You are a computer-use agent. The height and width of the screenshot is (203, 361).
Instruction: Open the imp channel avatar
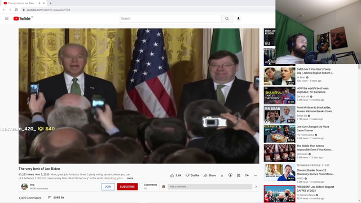(24, 187)
